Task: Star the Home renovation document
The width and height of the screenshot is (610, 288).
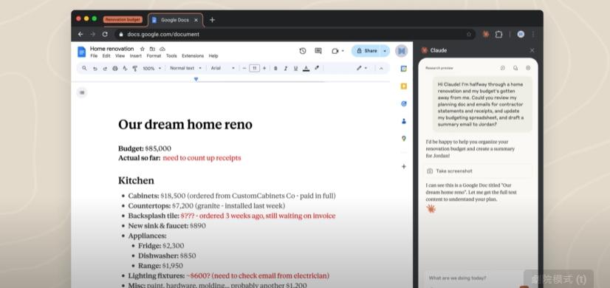Action: 143,49
